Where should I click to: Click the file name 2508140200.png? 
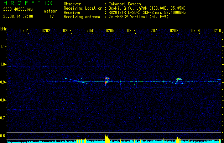coord(18,9)
